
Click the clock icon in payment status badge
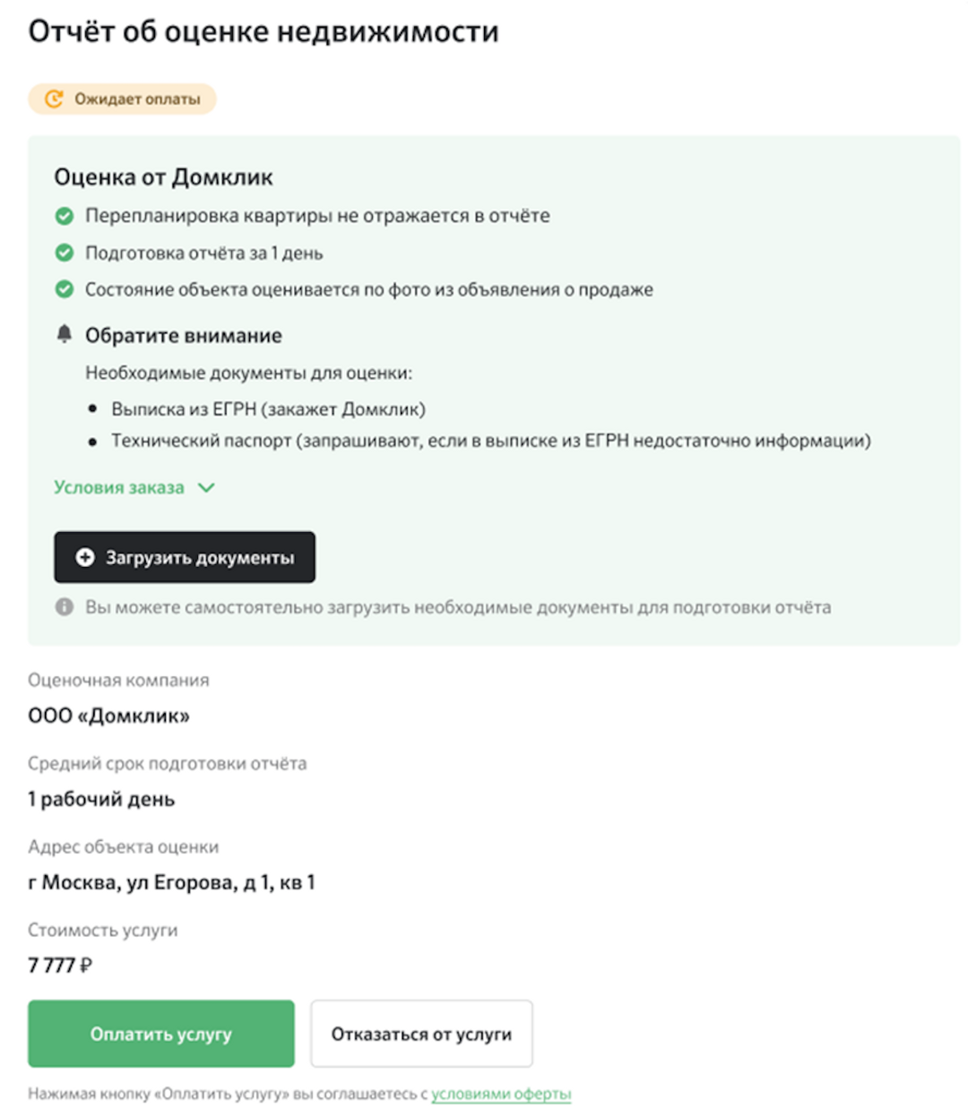pyautogui.click(x=54, y=99)
